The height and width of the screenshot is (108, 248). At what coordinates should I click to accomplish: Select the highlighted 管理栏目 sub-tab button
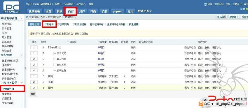pyautogui.click(x=34, y=24)
